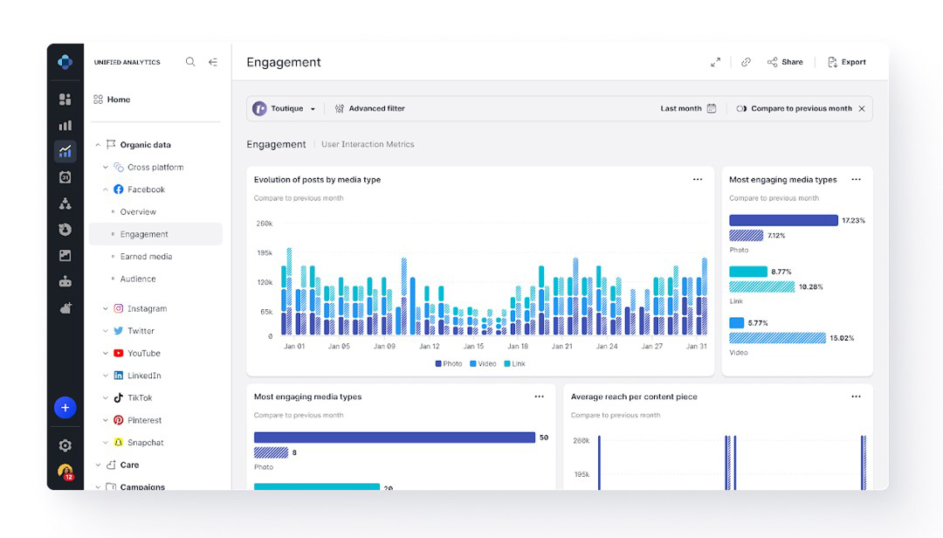Expand the Instagram section
Image resolution: width=943 pixels, height=538 pixels.
pyautogui.click(x=105, y=308)
